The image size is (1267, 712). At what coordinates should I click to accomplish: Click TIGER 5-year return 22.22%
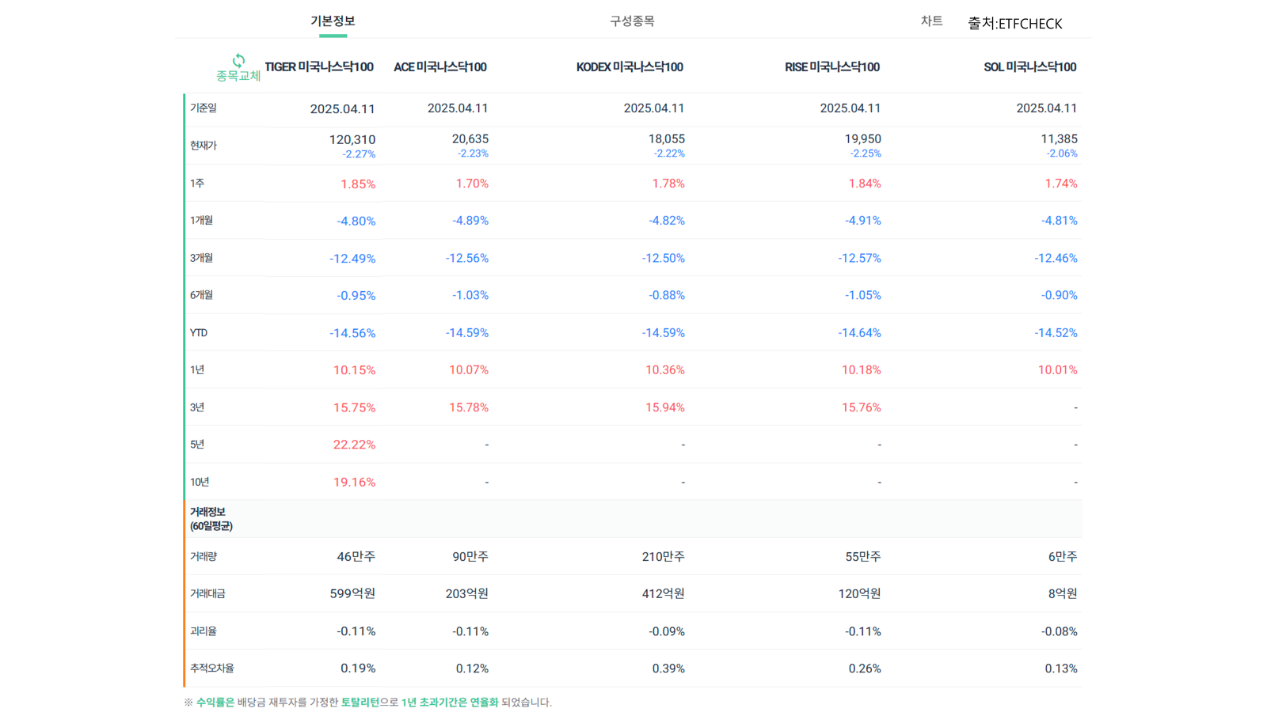(x=355, y=445)
